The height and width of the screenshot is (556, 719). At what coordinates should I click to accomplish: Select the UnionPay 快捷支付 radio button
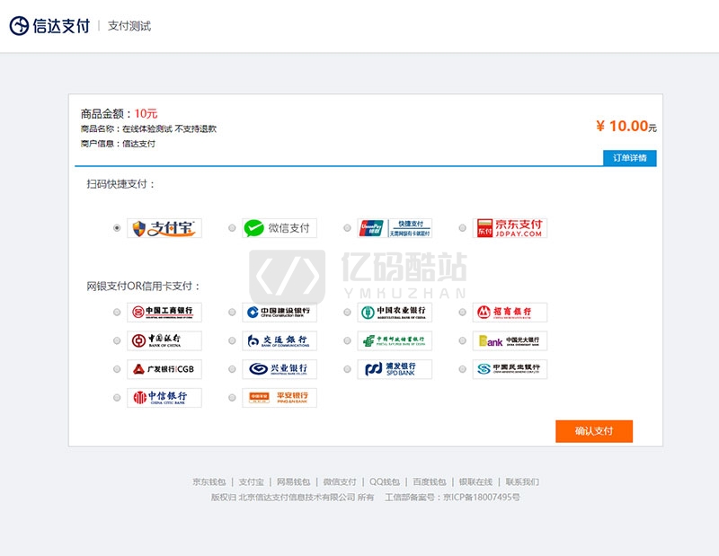(x=347, y=228)
